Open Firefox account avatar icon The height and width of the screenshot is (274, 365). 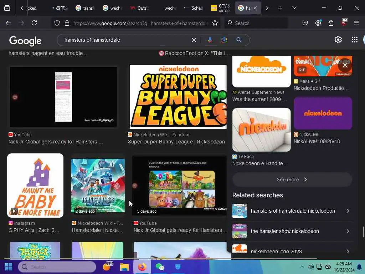click(318, 23)
